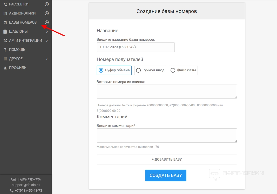Click the БАЗЫ НОМЕРОВ database icon
Viewport: 277px width, 194px height.
coord(5,23)
